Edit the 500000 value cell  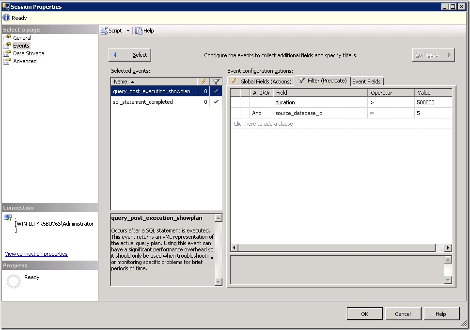tap(434, 102)
